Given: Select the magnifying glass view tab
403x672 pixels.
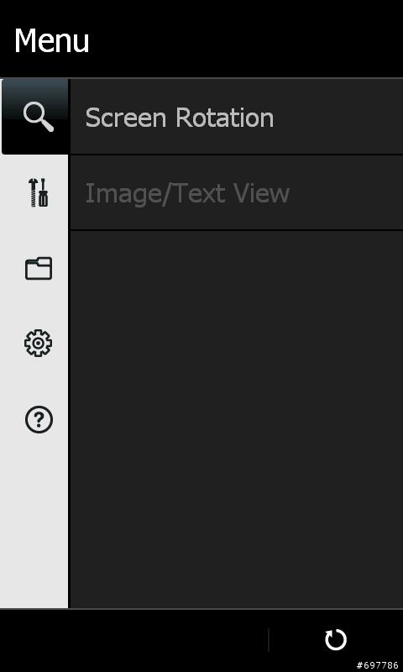Looking at the screenshot, I should click(x=34, y=117).
